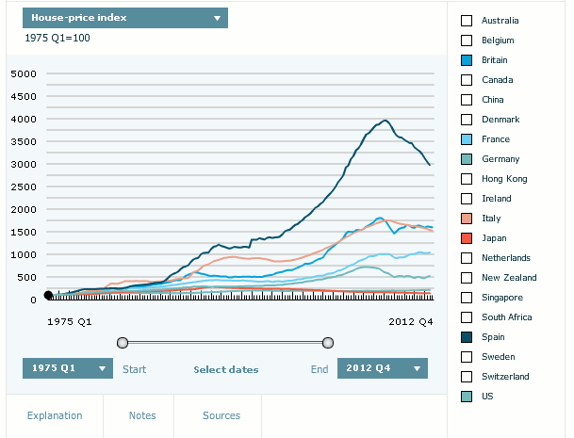Tick the Hong Kong checkbox
Screen dimensions: 574x438
466,179
